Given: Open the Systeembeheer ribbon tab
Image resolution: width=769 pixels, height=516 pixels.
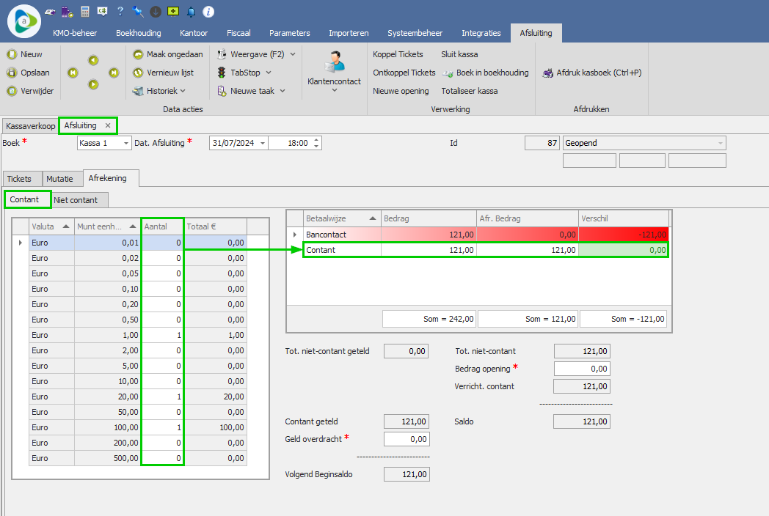Looking at the screenshot, I should click(x=415, y=33).
